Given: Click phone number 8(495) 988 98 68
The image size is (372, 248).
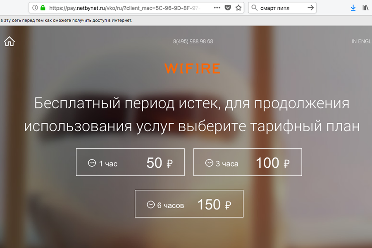Looking at the screenshot, I should 193,41.
